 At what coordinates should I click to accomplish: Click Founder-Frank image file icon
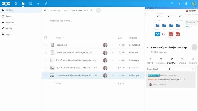[52, 68]
